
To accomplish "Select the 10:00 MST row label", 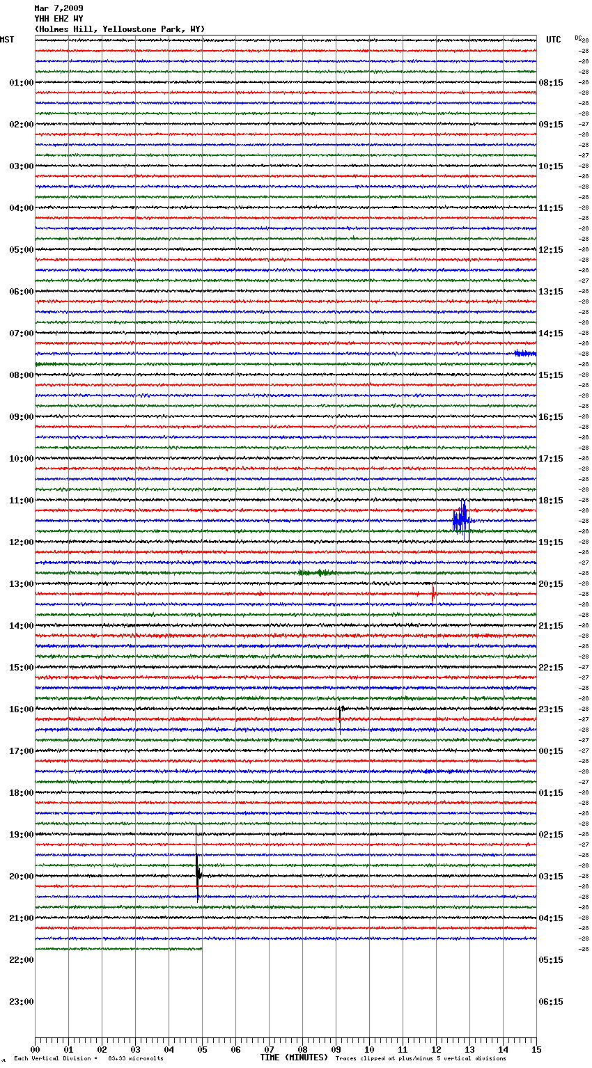I will (22, 459).
